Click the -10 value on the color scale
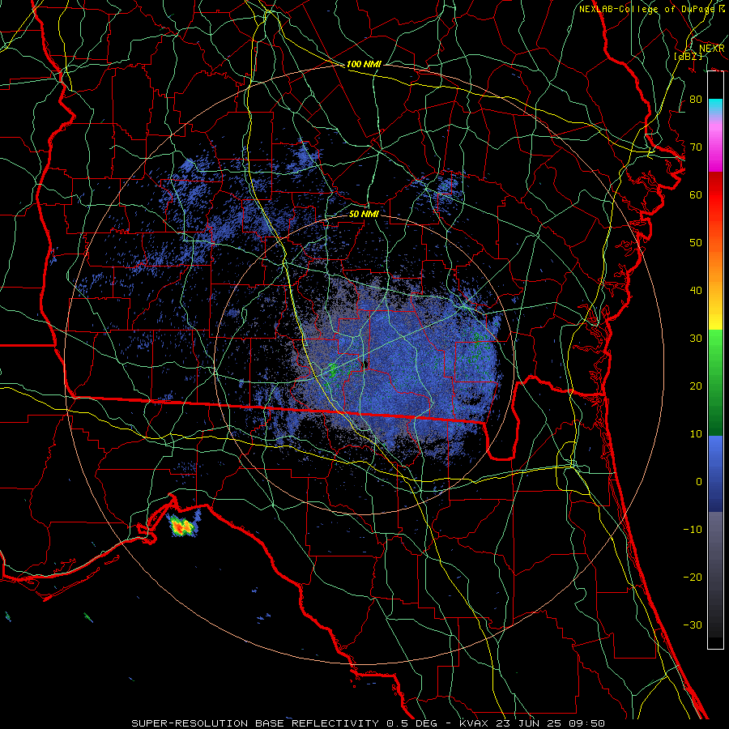The width and height of the screenshot is (729, 729). pos(693,529)
